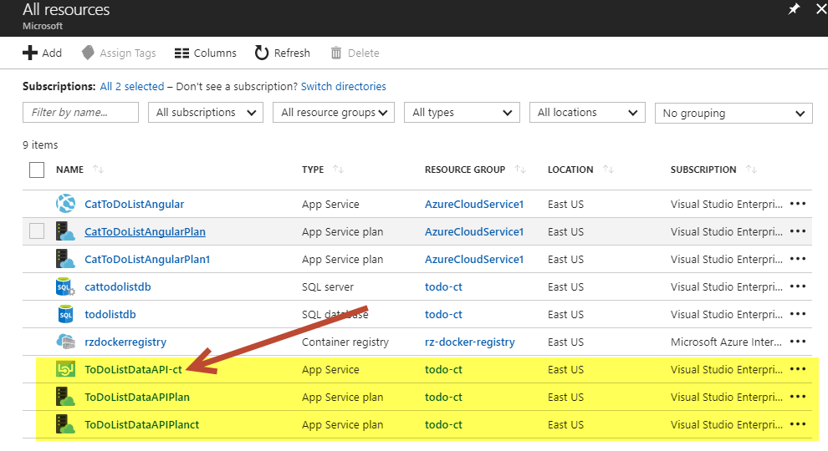Expand the All subscriptions dropdown
Viewport: 828px width, 451px height.
click(206, 113)
